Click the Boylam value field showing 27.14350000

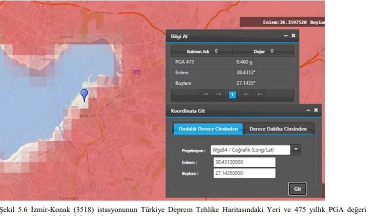coord(244,173)
